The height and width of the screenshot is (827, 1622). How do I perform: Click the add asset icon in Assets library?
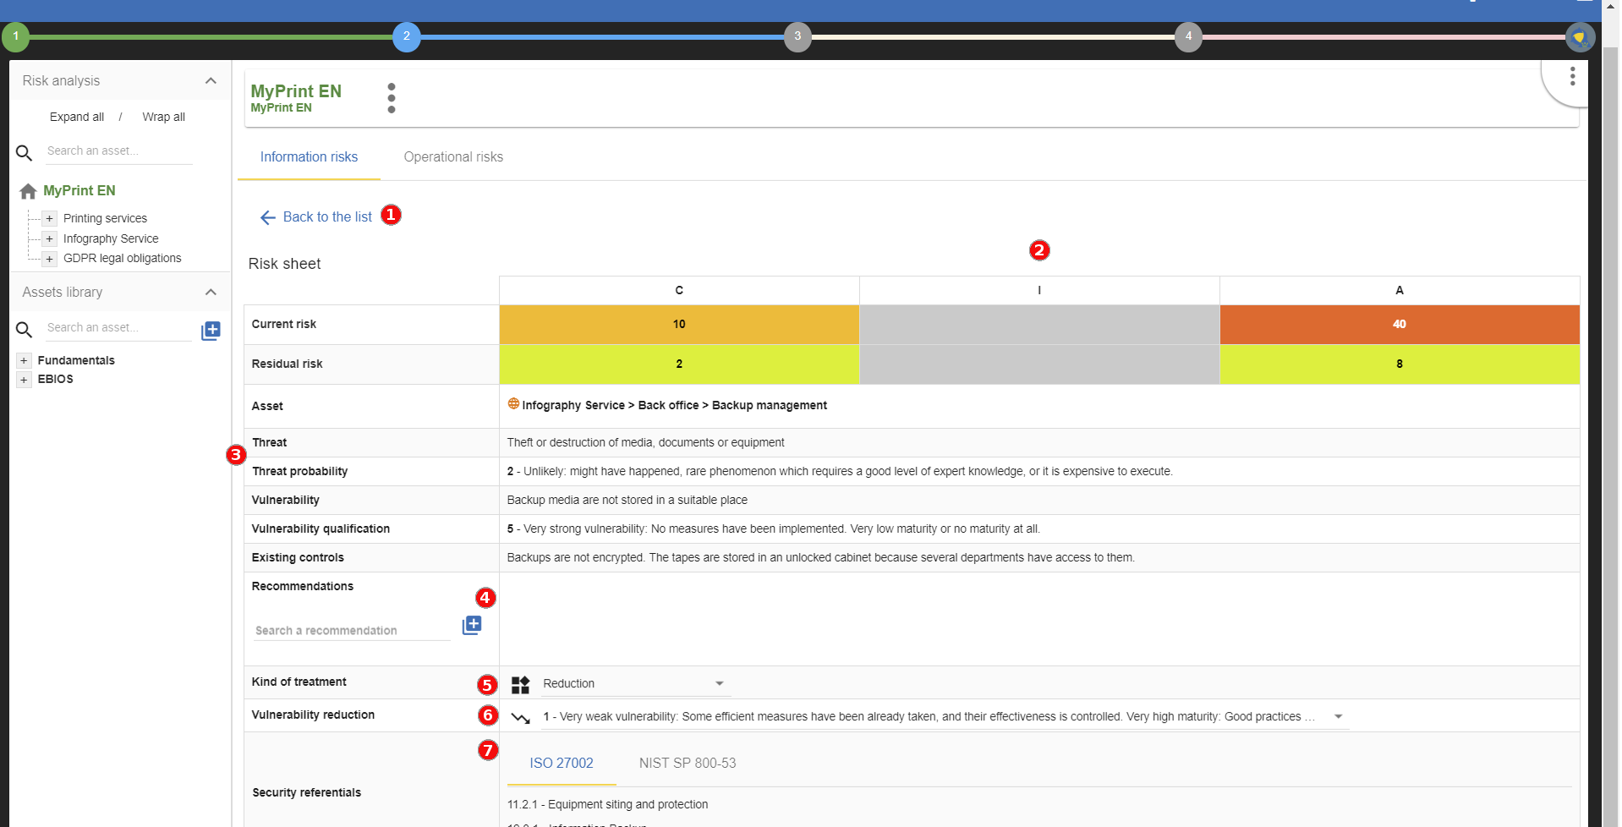[x=210, y=330]
